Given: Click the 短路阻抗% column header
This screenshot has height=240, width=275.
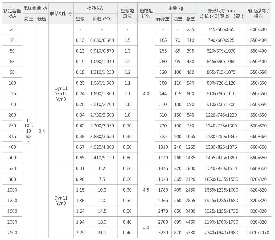Looking at the screenshot, I should (146, 13).
